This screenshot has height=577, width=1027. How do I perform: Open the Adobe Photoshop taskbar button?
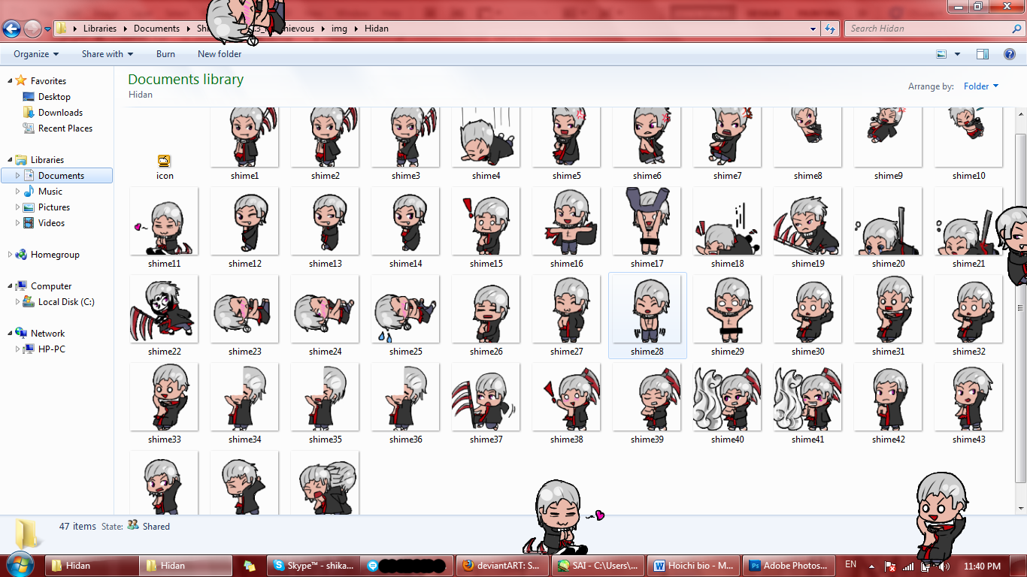tap(789, 566)
